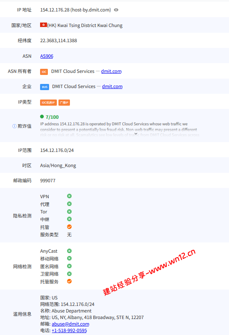This screenshot has width=229, height=335.
Task: Select the 7/100 fraud score text
Action: 52,117
